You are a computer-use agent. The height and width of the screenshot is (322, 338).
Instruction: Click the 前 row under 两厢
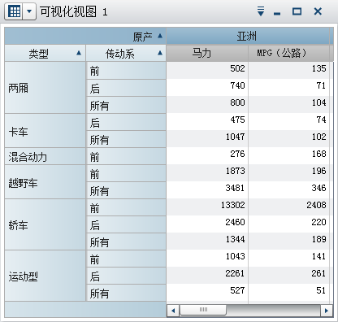click(x=126, y=71)
